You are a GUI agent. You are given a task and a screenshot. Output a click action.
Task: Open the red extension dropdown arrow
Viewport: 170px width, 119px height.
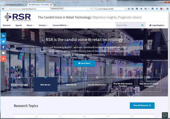(149, 9)
